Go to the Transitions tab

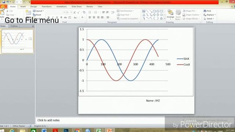point(47,7)
